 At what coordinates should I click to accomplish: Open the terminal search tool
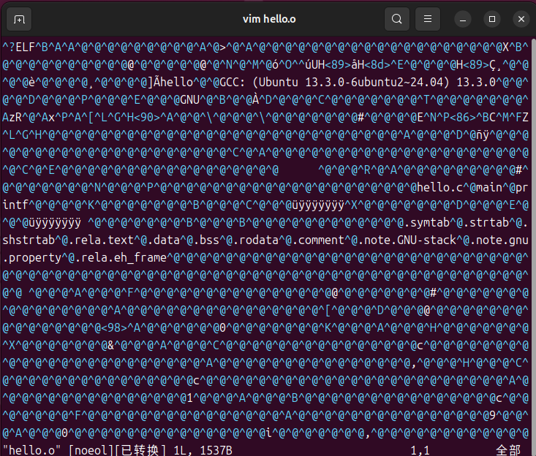pos(396,19)
